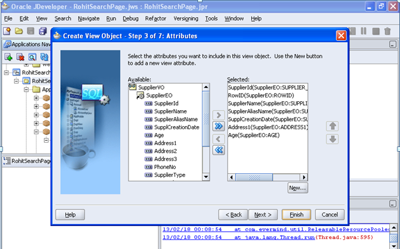Image resolution: width=400 pixels, height=249 pixels.
Task: Open the Versioning menu
Action: pyautogui.click(x=186, y=18)
